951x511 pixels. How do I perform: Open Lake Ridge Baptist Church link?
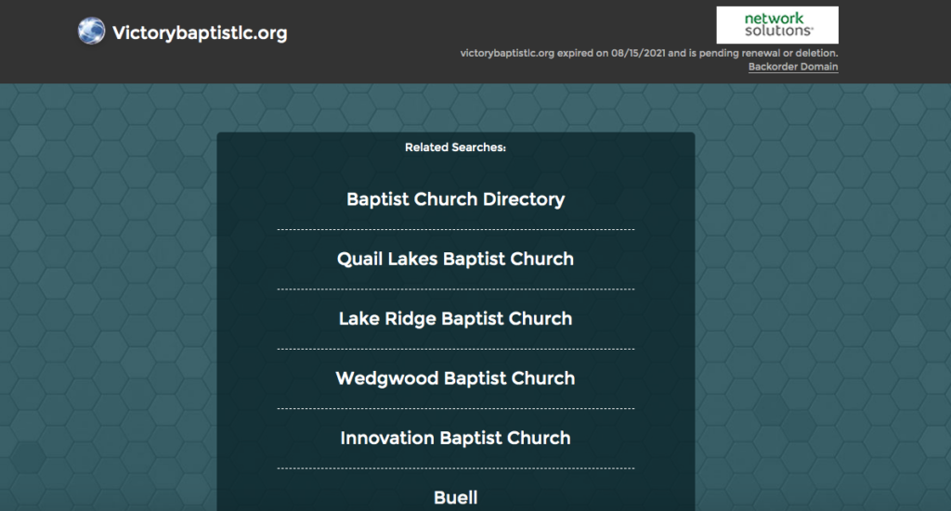tap(455, 319)
